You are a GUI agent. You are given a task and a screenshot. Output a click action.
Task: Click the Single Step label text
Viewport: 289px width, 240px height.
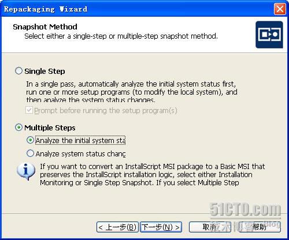[45, 72]
